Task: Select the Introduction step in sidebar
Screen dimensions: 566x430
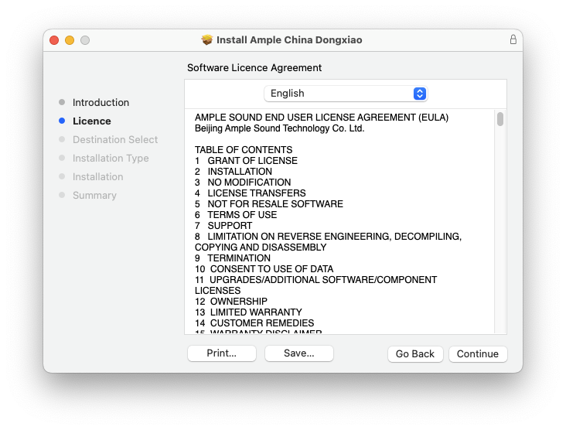Action: 101,103
